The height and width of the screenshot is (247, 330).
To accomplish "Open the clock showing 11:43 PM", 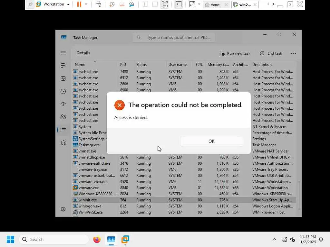I will [308, 239].
